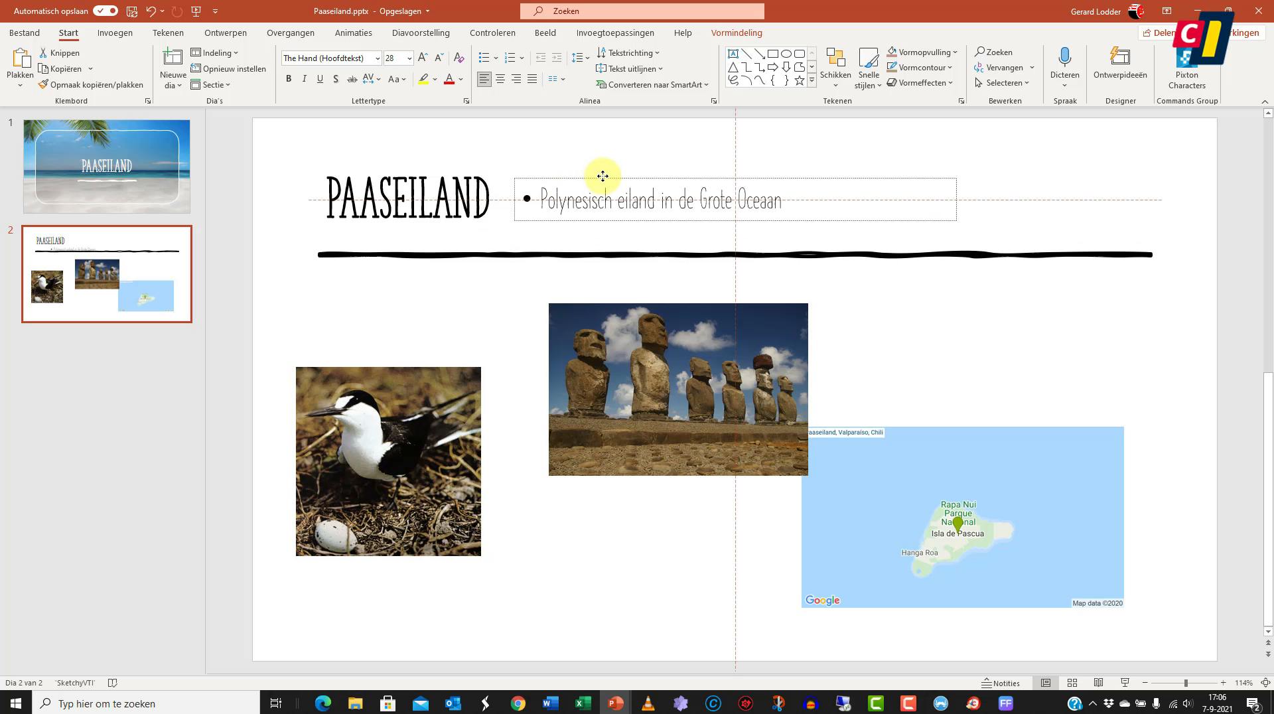
Task: Switch to the Invoegen ribbon tab
Action: coord(114,33)
